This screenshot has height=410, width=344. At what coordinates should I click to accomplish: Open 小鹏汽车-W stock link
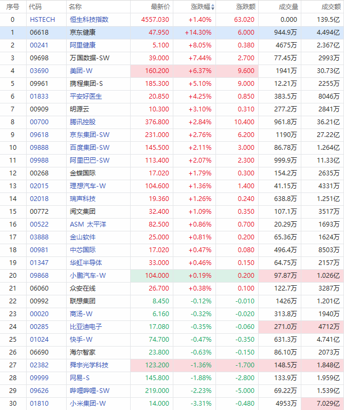pos(88,276)
